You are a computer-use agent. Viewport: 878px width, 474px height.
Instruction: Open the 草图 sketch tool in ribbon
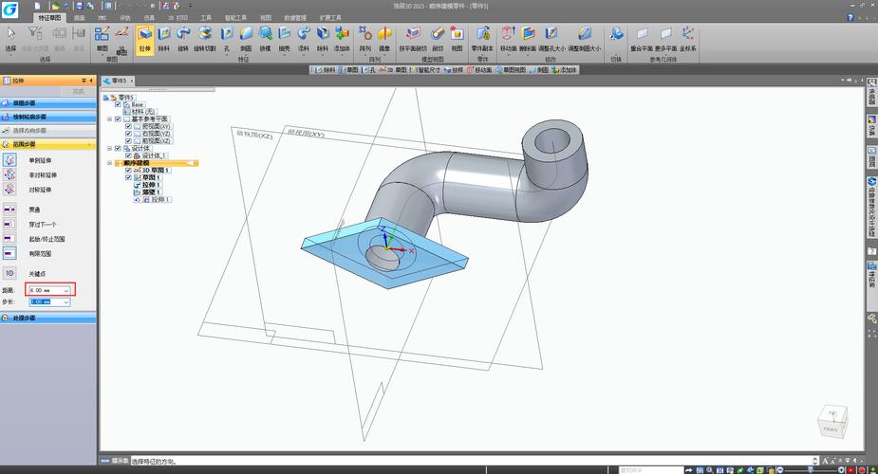(x=102, y=39)
